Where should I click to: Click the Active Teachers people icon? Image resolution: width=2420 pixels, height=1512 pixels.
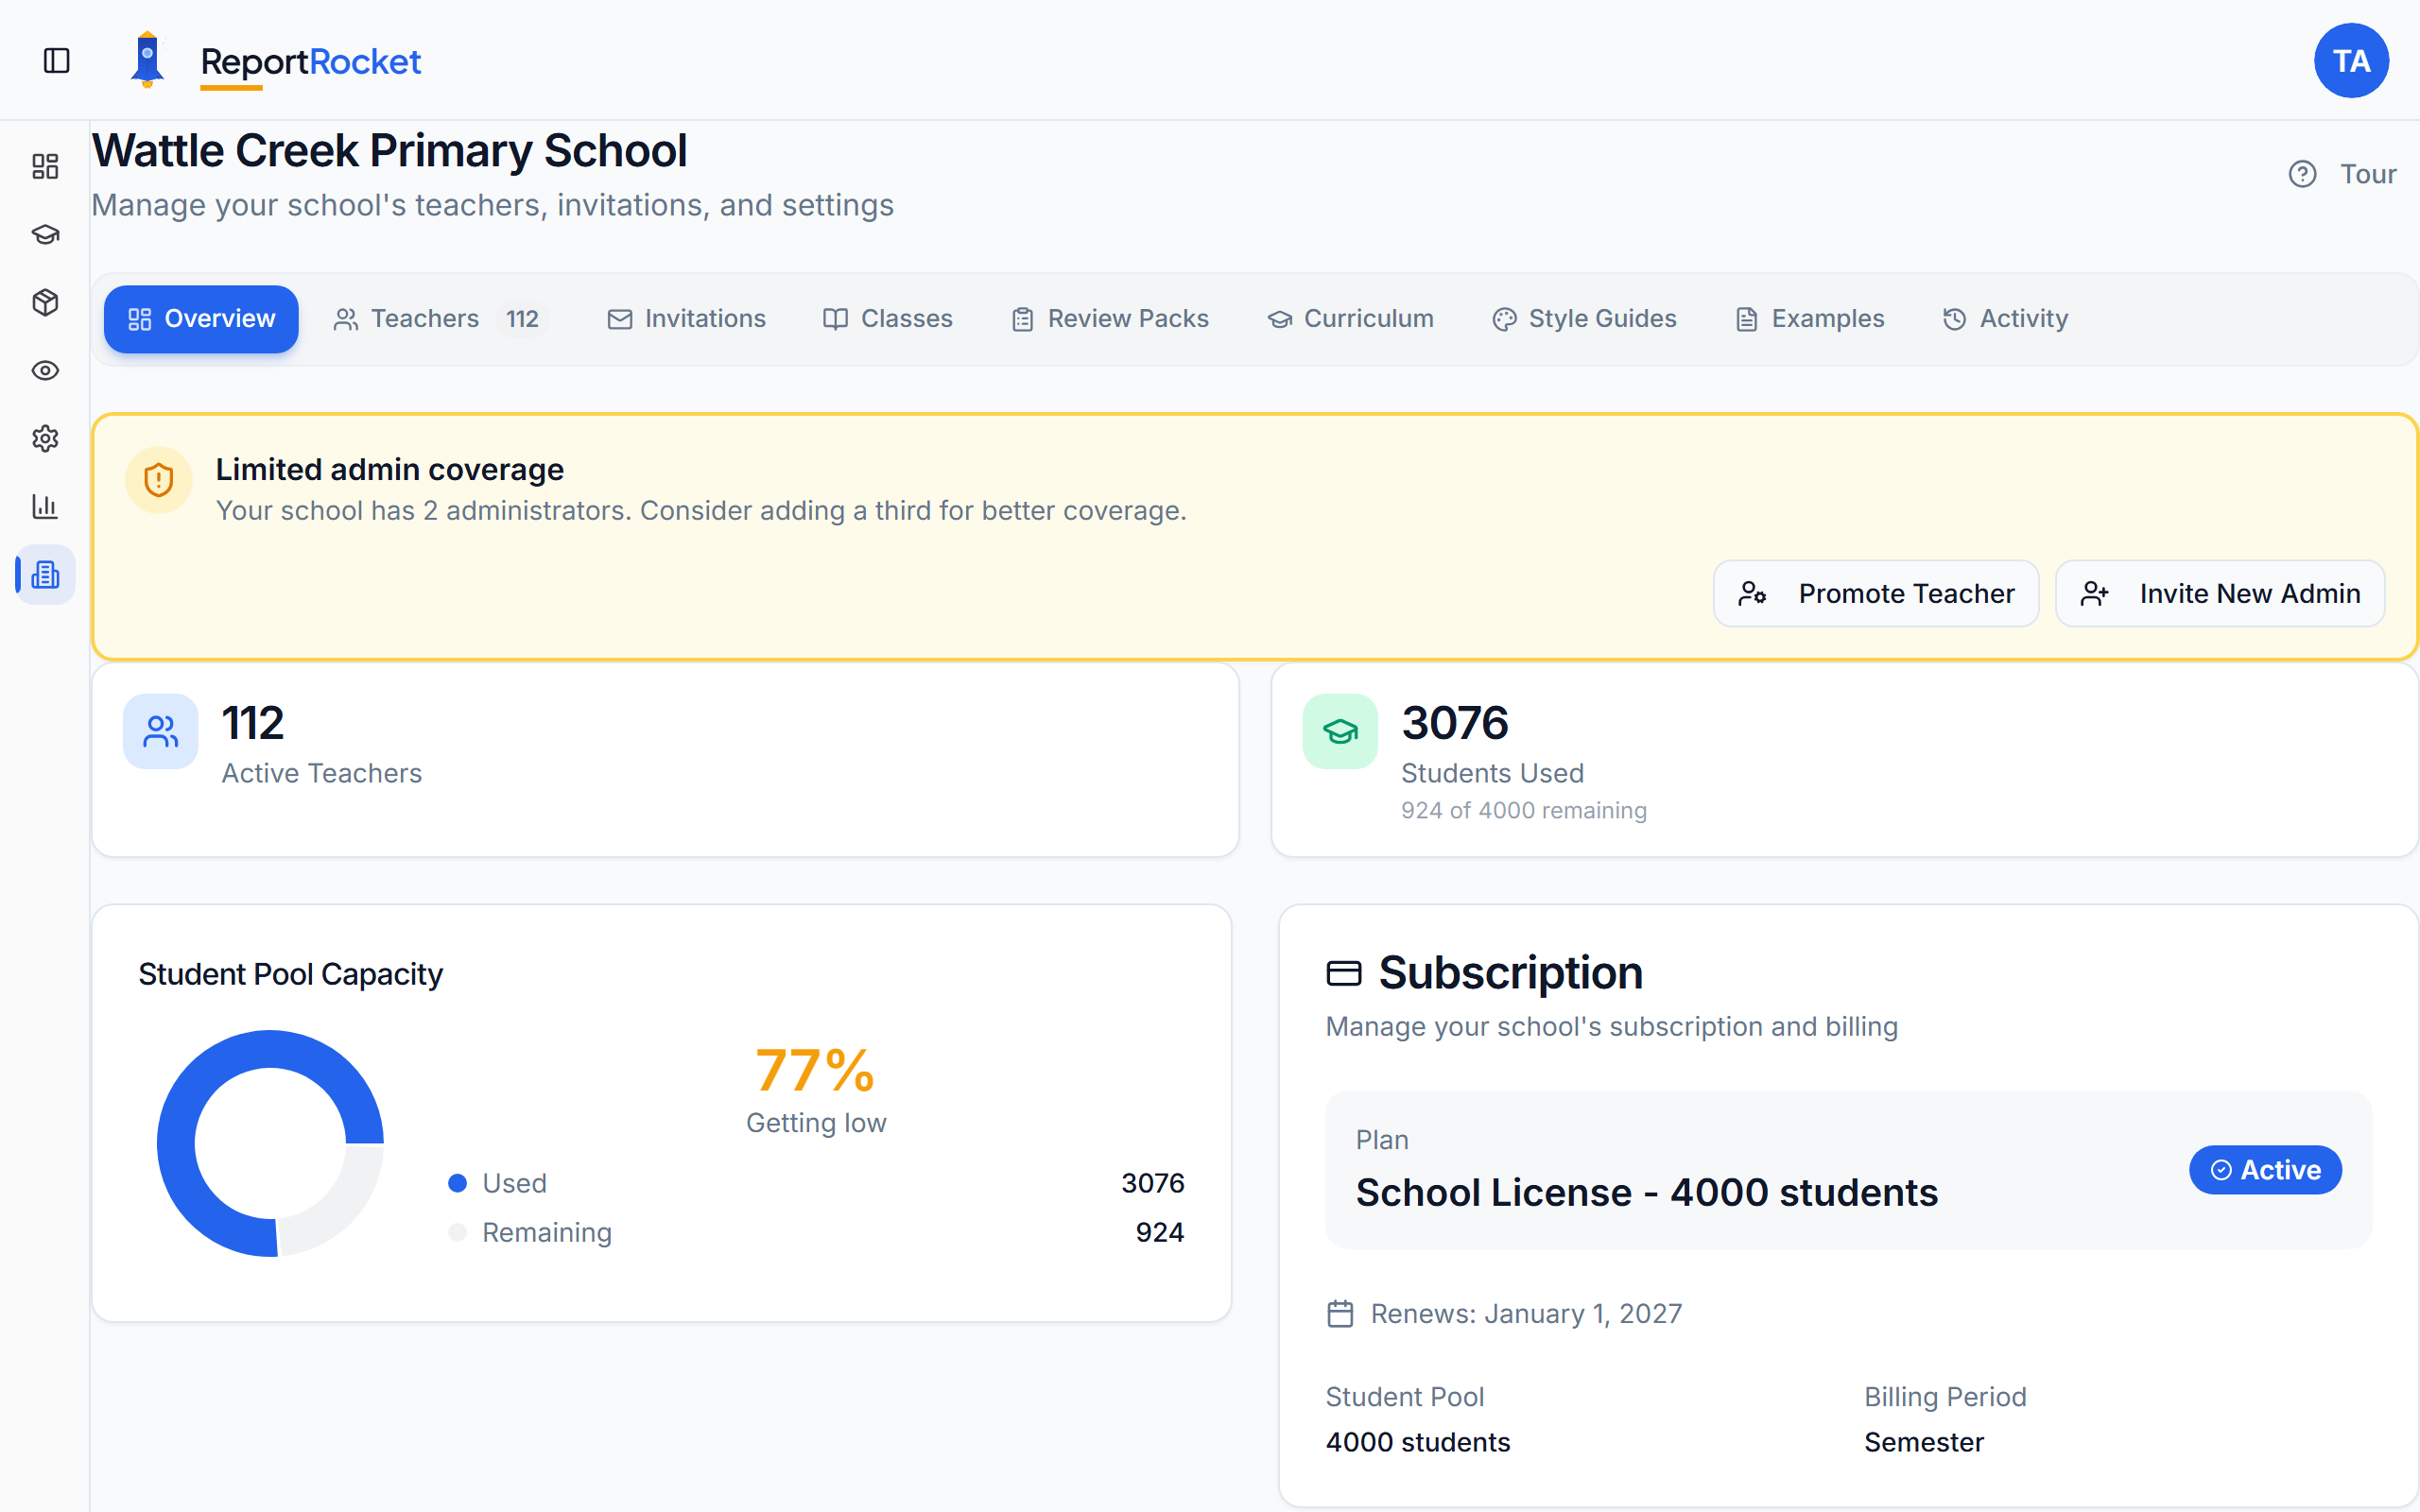(160, 731)
